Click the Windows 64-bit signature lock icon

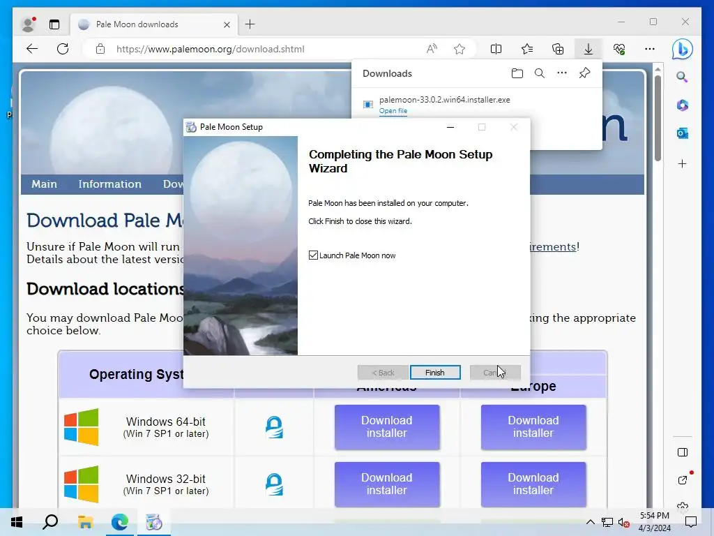[x=274, y=427]
